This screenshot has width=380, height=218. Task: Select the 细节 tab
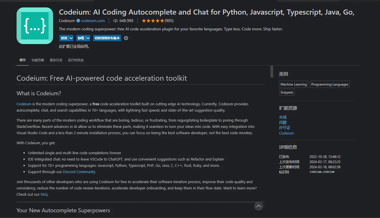(23, 60)
